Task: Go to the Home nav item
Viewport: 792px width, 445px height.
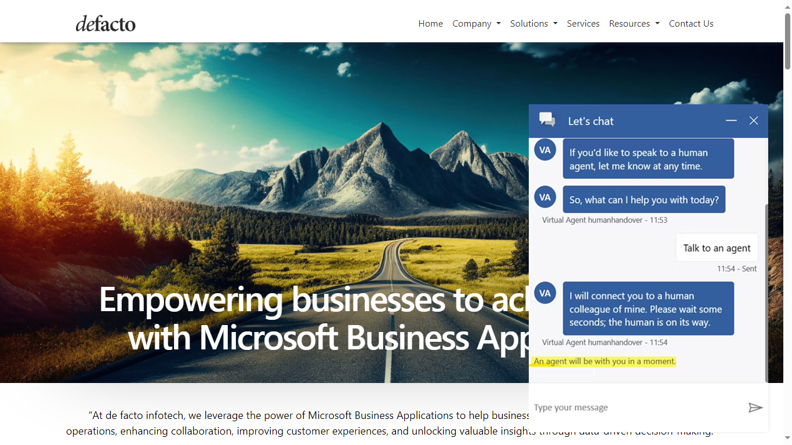Action: click(x=430, y=24)
